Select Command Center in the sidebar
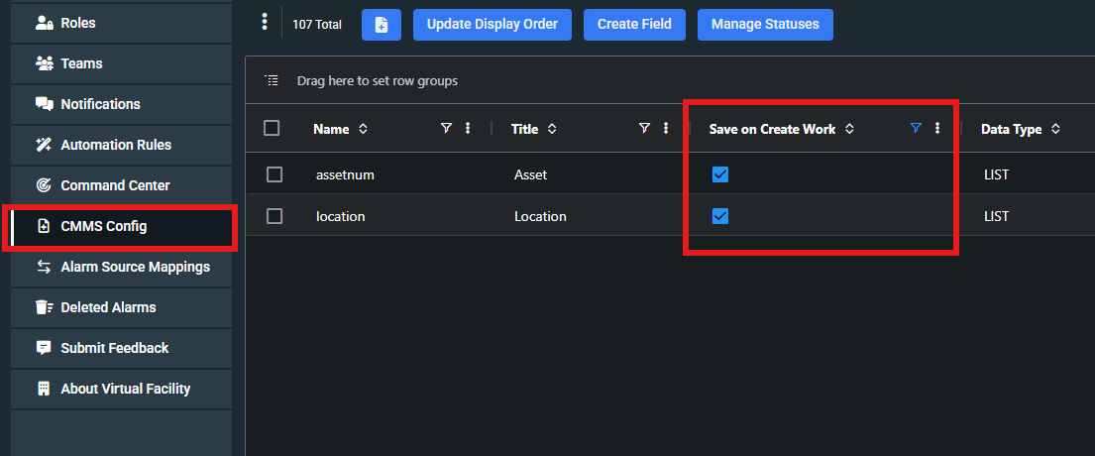The image size is (1095, 456). tap(121, 185)
